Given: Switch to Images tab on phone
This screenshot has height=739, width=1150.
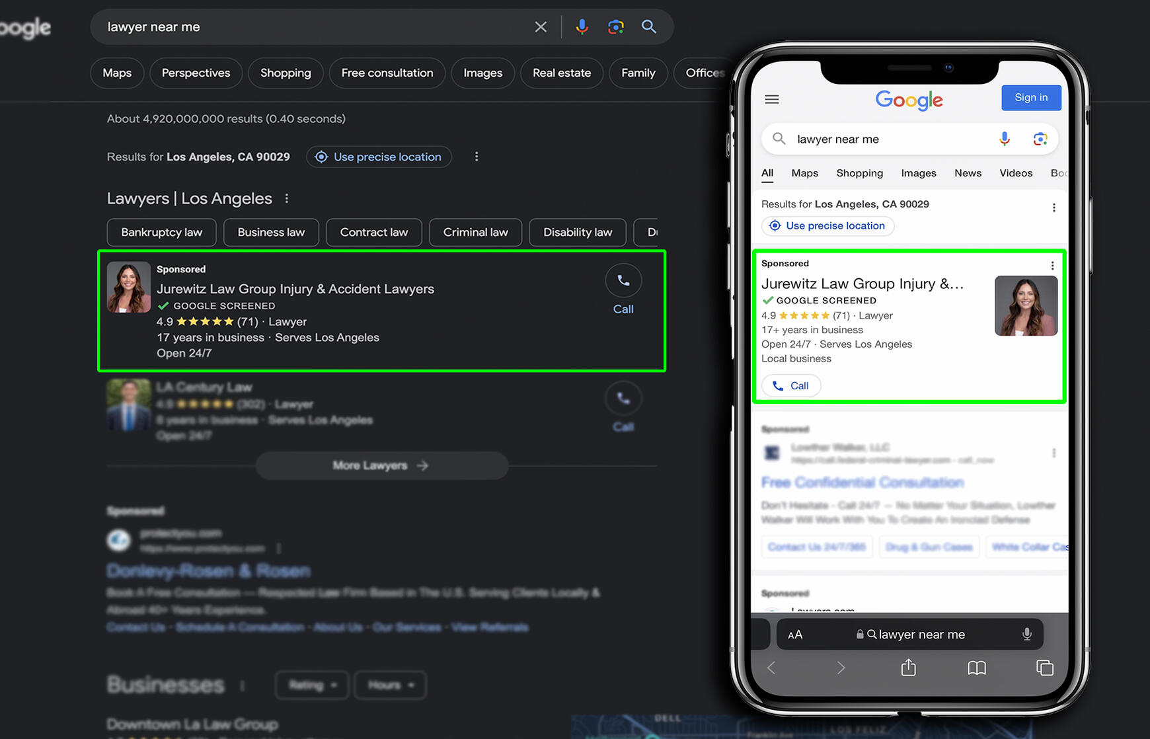Looking at the screenshot, I should click(x=919, y=173).
